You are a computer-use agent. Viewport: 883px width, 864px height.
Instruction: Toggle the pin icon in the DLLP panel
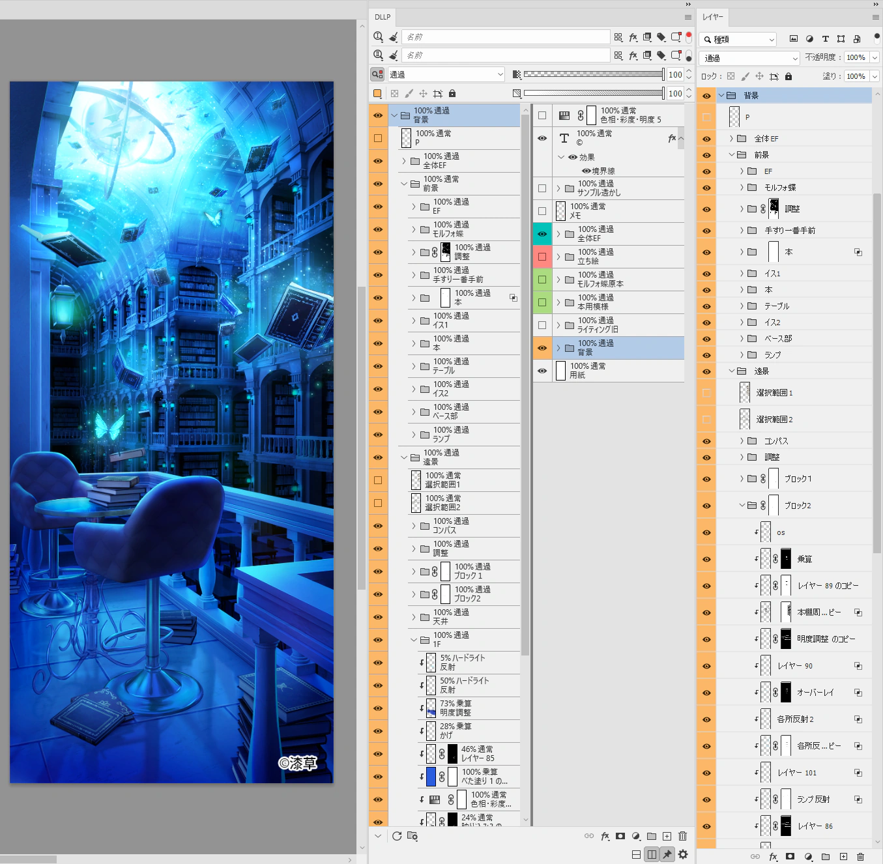(x=667, y=854)
